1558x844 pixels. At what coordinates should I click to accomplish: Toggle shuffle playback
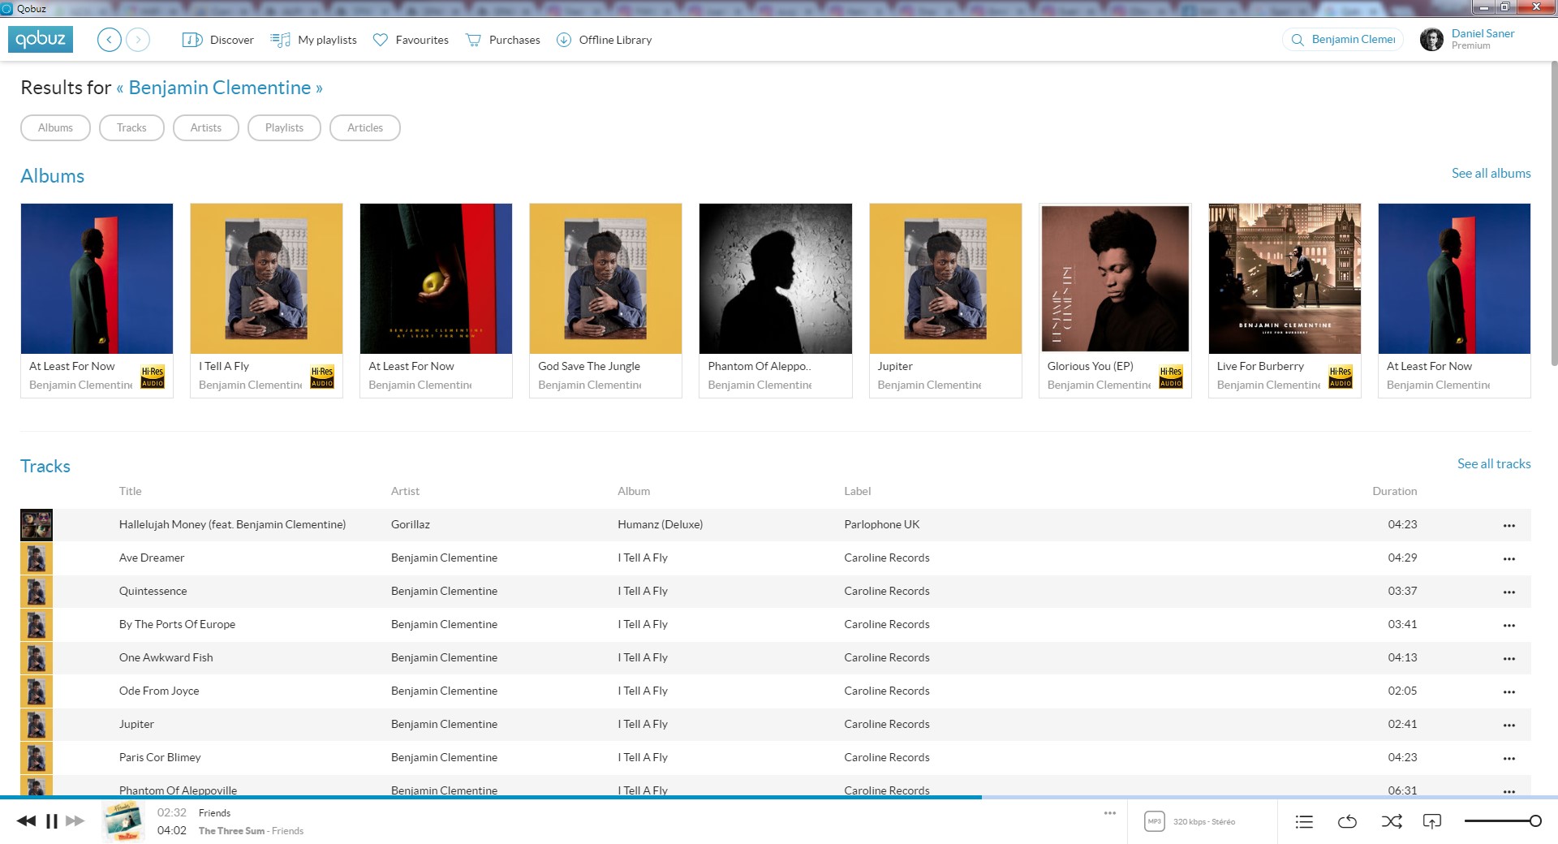1391,822
